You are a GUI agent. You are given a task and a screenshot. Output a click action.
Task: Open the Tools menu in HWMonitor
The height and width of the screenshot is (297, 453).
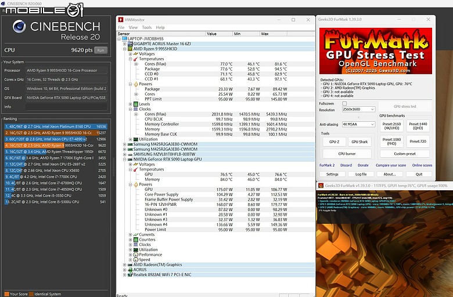tap(146, 27)
